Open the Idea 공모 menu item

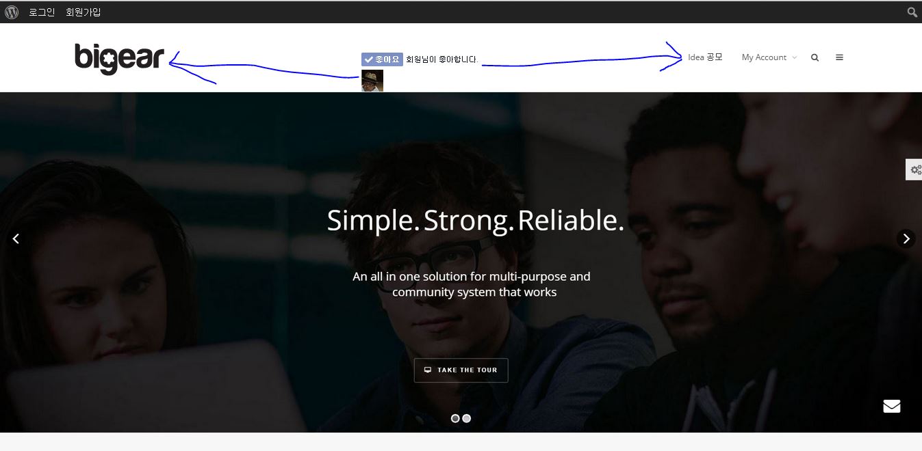click(x=705, y=57)
